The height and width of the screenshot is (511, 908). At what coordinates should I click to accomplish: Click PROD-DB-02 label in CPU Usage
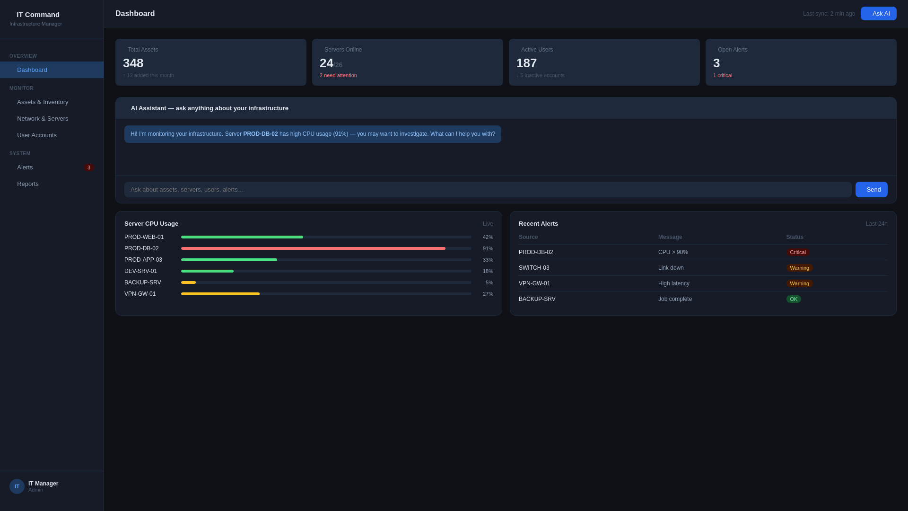[141, 249]
